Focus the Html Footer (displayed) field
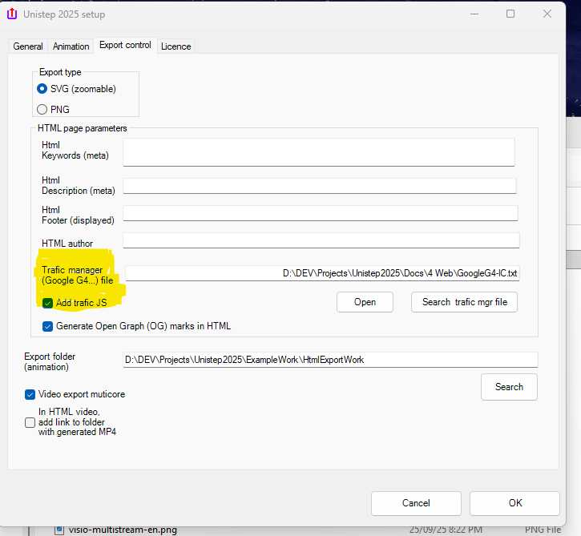 point(320,214)
